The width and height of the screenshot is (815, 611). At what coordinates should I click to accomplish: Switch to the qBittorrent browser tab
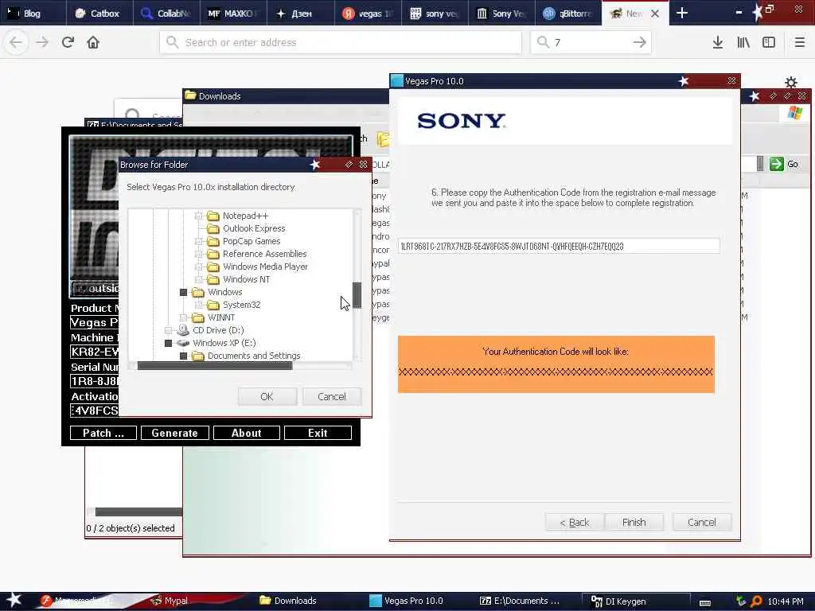coord(568,13)
